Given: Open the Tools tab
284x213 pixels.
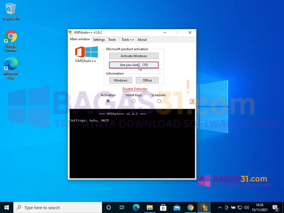Looking at the screenshot, I should coord(112,40).
